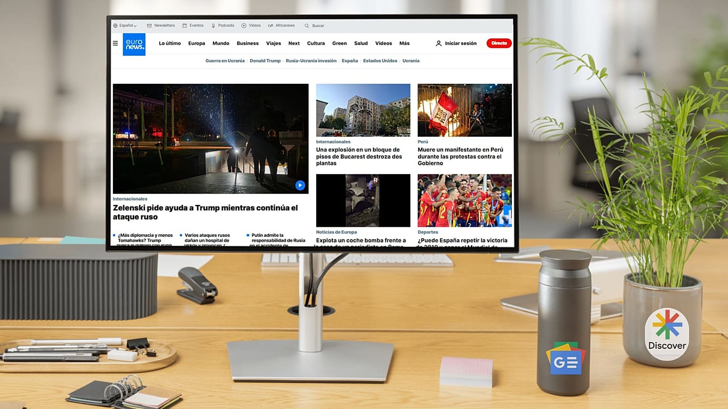This screenshot has width=728, height=409.
Task: Click the search magnifier icon
Action: click(x=307, y=26)
